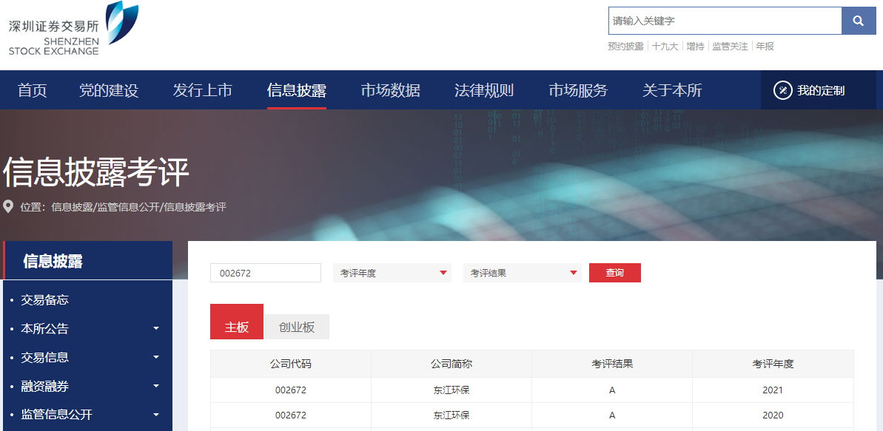Click the 十九大 hot keyword link
This screenshot has width=883, height=431.
point(665,47)
